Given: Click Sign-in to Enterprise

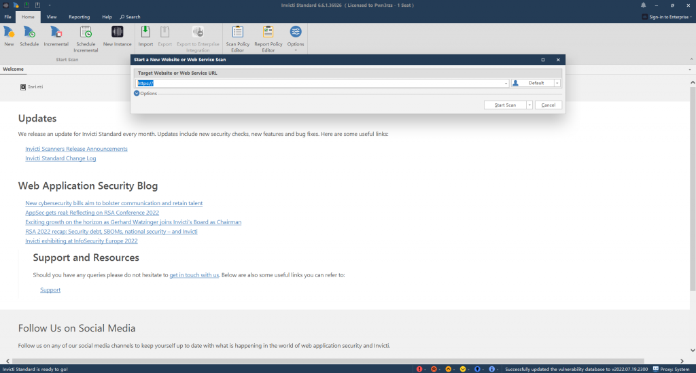Looking at the screenshot, I should pyautogui.click(x=667, y=17).
